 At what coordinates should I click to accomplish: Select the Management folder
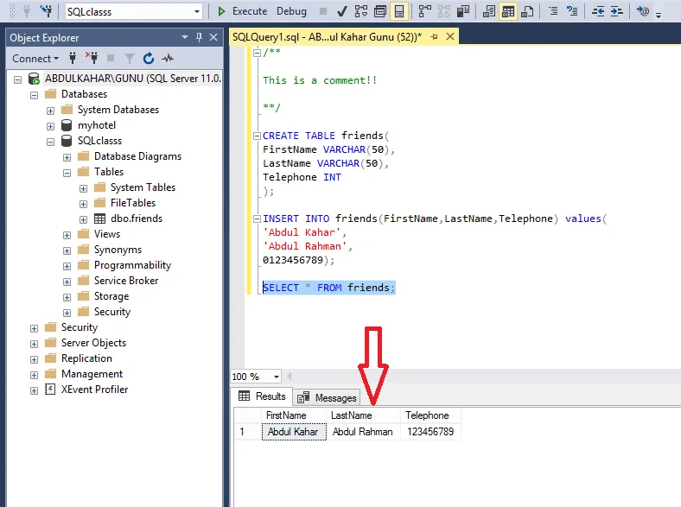click(x=92, y=374)
